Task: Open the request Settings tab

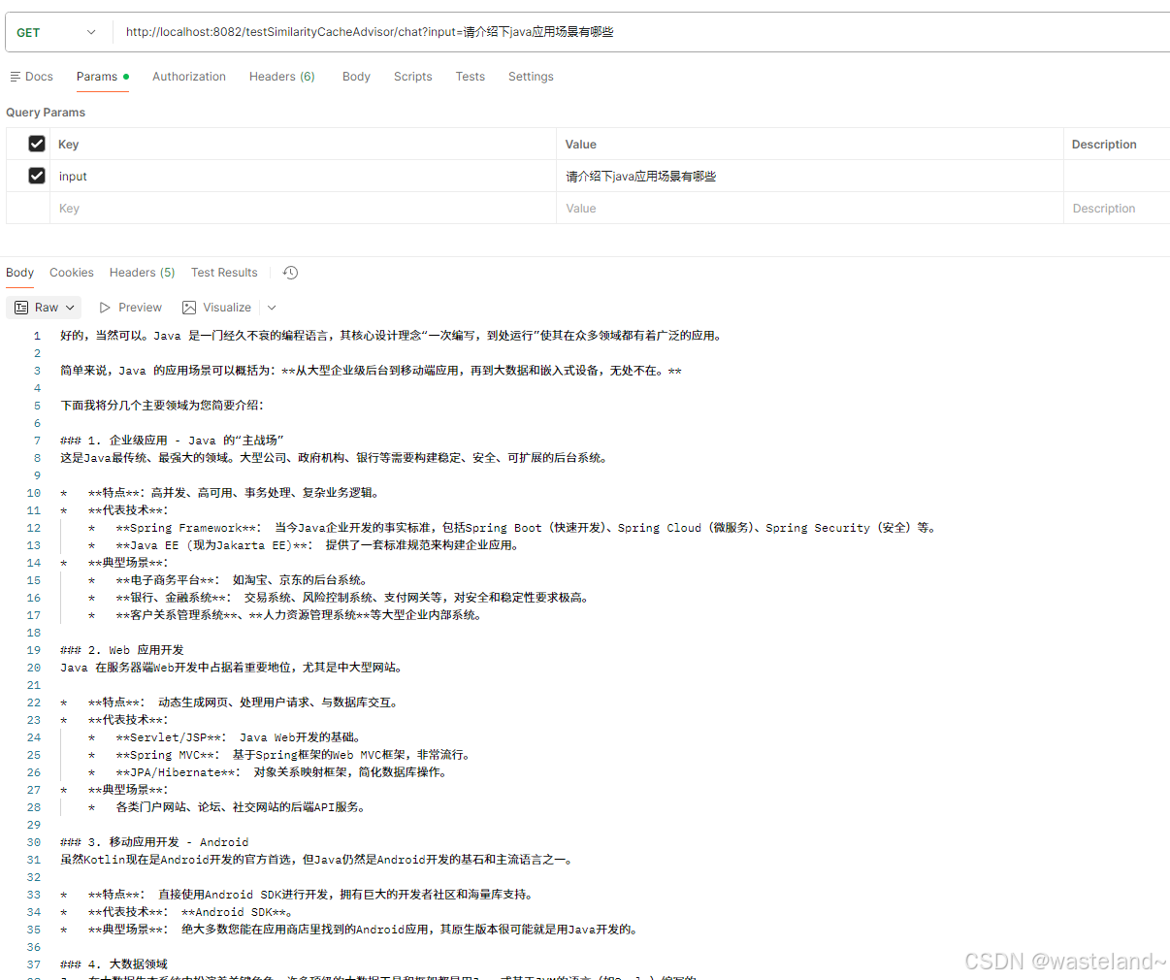Action: click(531, 77)
